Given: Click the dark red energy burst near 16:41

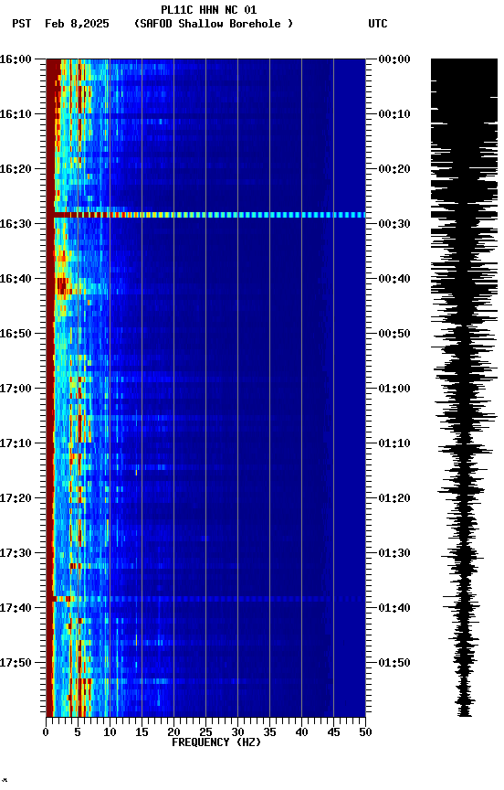Looking at the screenshot, I should click(x=62, y=286).
